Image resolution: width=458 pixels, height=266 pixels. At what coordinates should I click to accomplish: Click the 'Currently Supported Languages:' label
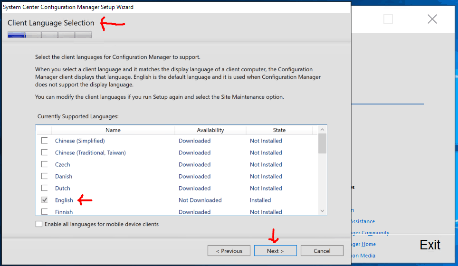(78, 116)
